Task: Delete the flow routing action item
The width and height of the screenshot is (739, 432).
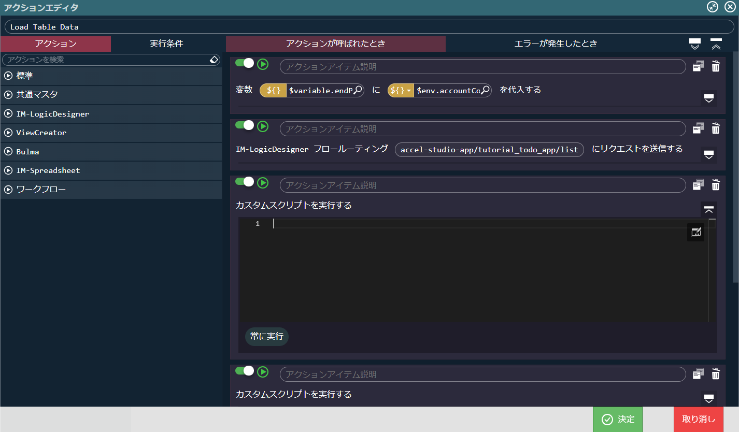Action: pyautogui.click(x=716, y=128)
